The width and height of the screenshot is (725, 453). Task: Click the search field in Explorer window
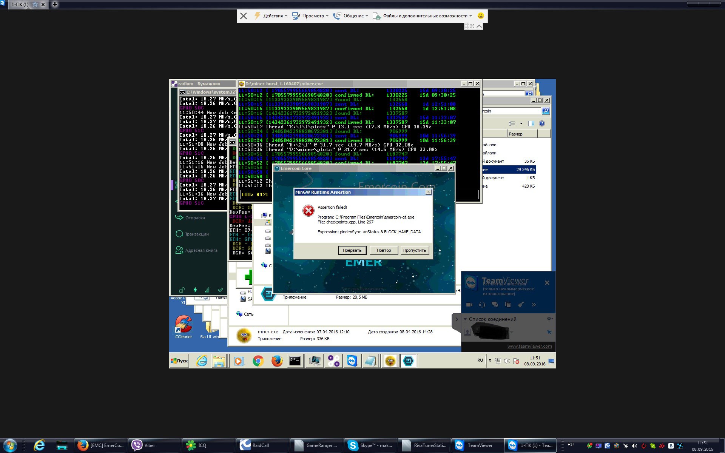click(512, 111)
